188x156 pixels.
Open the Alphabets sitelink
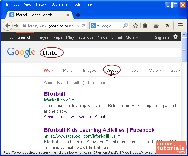(53, 117)
